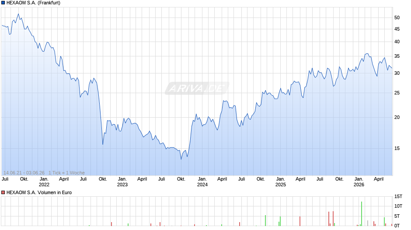The image size is (411, 230).
Task: Click the 'Jan. 2025' time axis label
Action: 280,182
